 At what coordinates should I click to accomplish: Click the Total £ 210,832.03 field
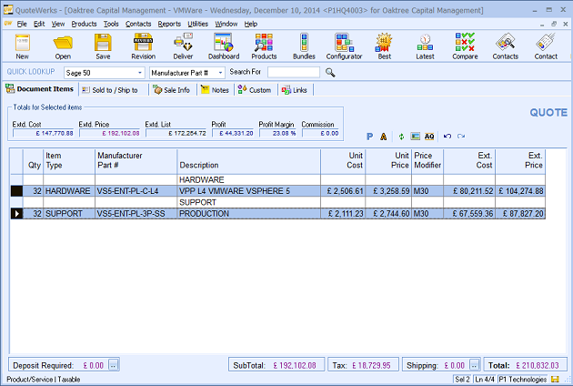[x=525, y=365]
